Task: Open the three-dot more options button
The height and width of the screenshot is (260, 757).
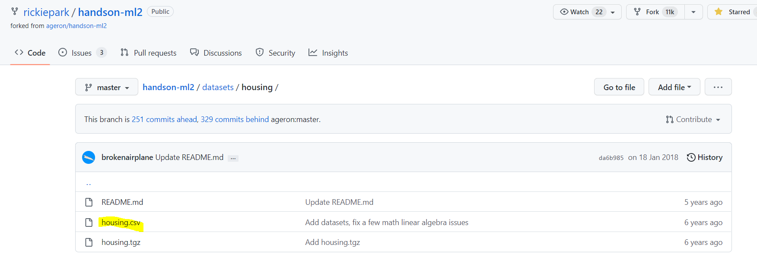Action: point(718,87)
